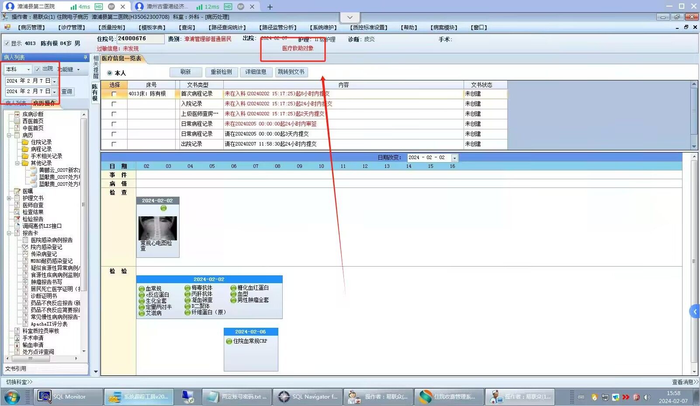Collapse the 病历 tree node
The image size is (700, 406).
coord(9,135)
